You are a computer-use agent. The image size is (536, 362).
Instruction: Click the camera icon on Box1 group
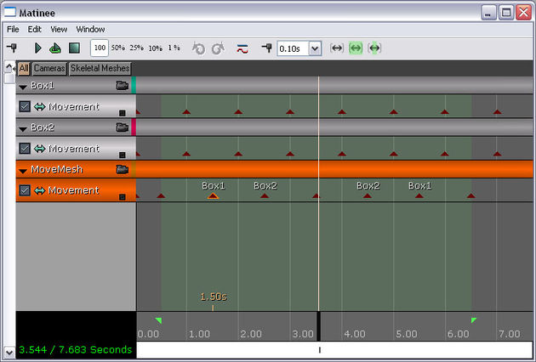(122, 85)
